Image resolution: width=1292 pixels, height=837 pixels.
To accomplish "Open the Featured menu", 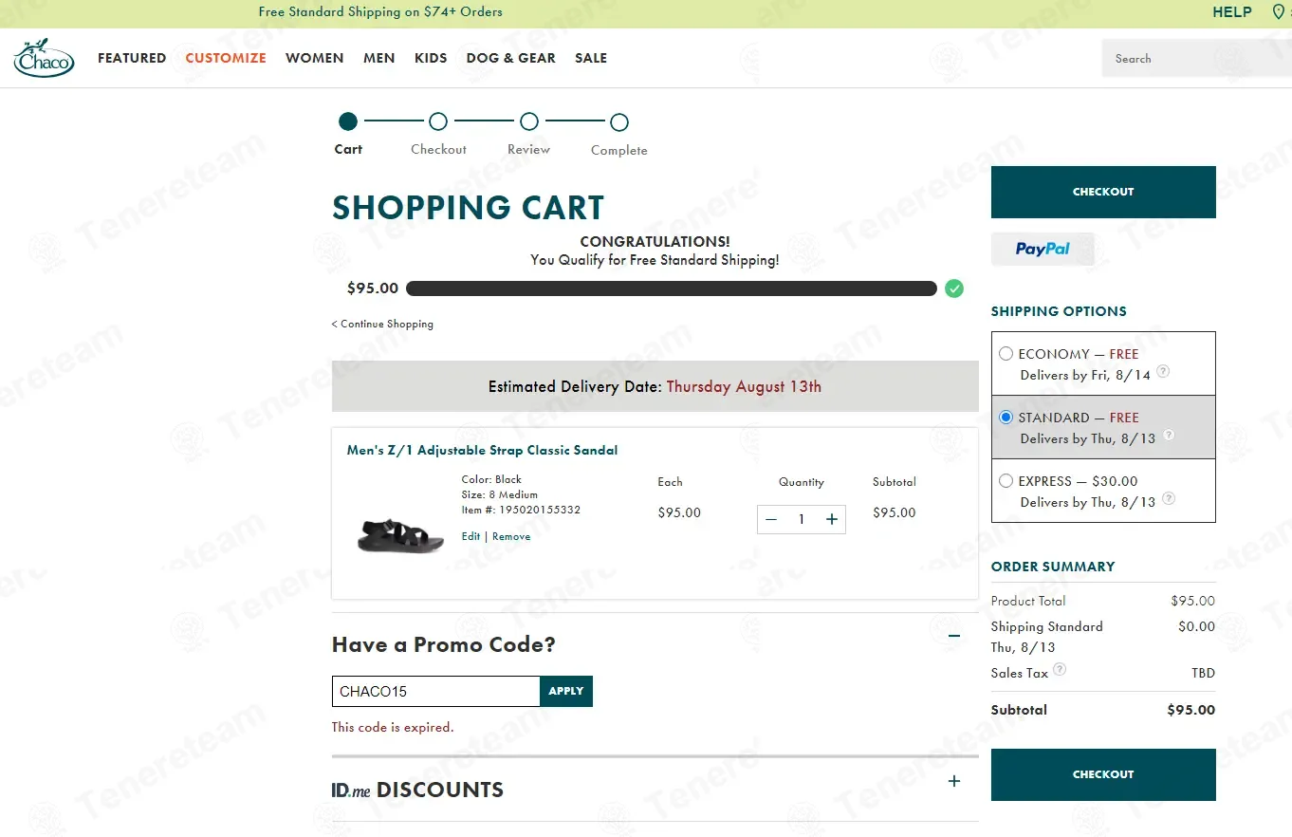I will point(132,58).
